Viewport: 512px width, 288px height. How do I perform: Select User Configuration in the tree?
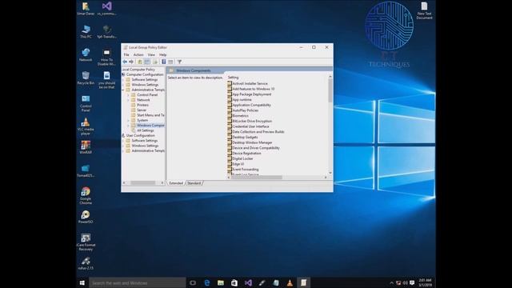pos(141,135)
